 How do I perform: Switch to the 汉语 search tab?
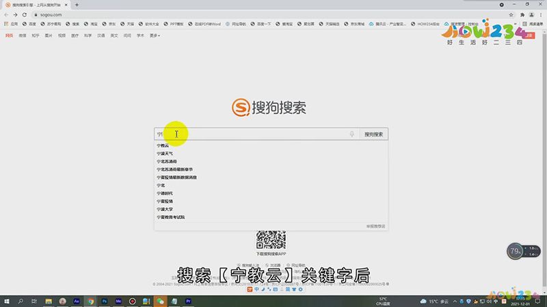point(101,35)
